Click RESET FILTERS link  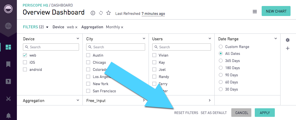[186, 113]
